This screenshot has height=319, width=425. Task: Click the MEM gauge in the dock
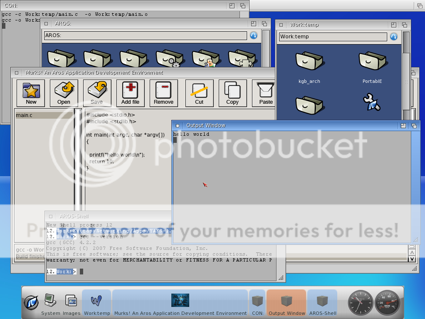[387, 302]
